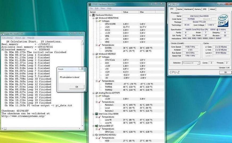The width and height of the screenshot is (232, 143).
Task: Select the SYSTIN temperature row
Action: click(x=127, y=48)
